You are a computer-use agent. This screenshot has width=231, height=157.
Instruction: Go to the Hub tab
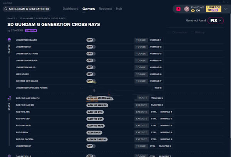(119, 8)
